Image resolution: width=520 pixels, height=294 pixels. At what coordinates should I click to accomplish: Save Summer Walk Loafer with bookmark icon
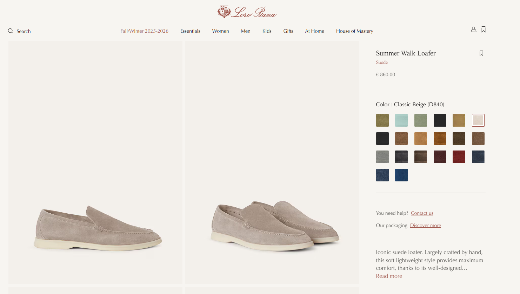(x=481, y=53)
